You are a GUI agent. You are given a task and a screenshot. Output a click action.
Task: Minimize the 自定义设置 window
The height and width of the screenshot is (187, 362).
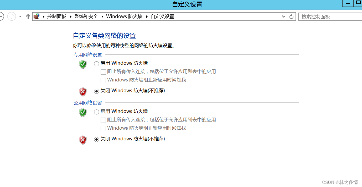click(x=348, y=3)
